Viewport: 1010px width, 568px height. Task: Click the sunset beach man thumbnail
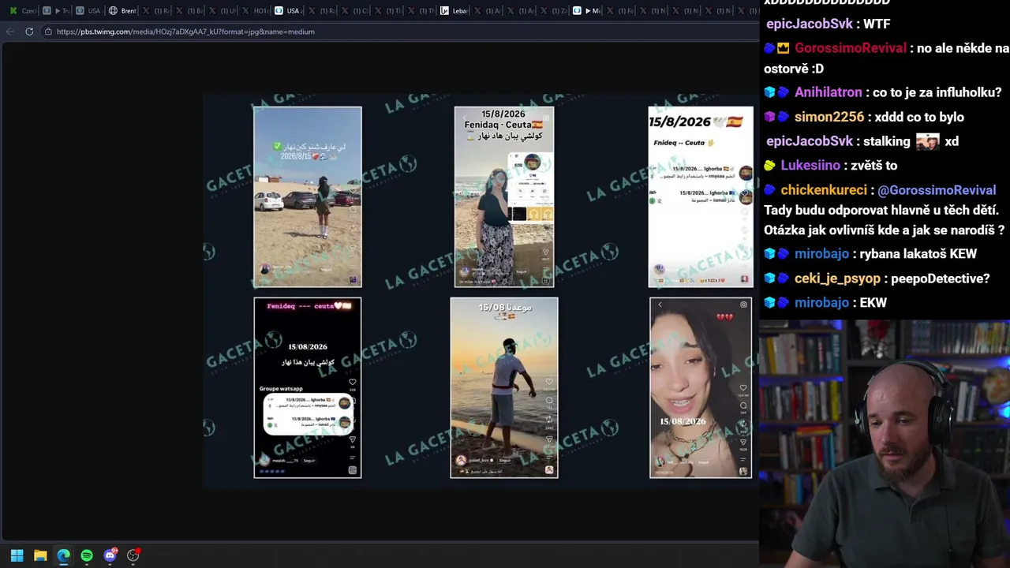click(504, 387)
